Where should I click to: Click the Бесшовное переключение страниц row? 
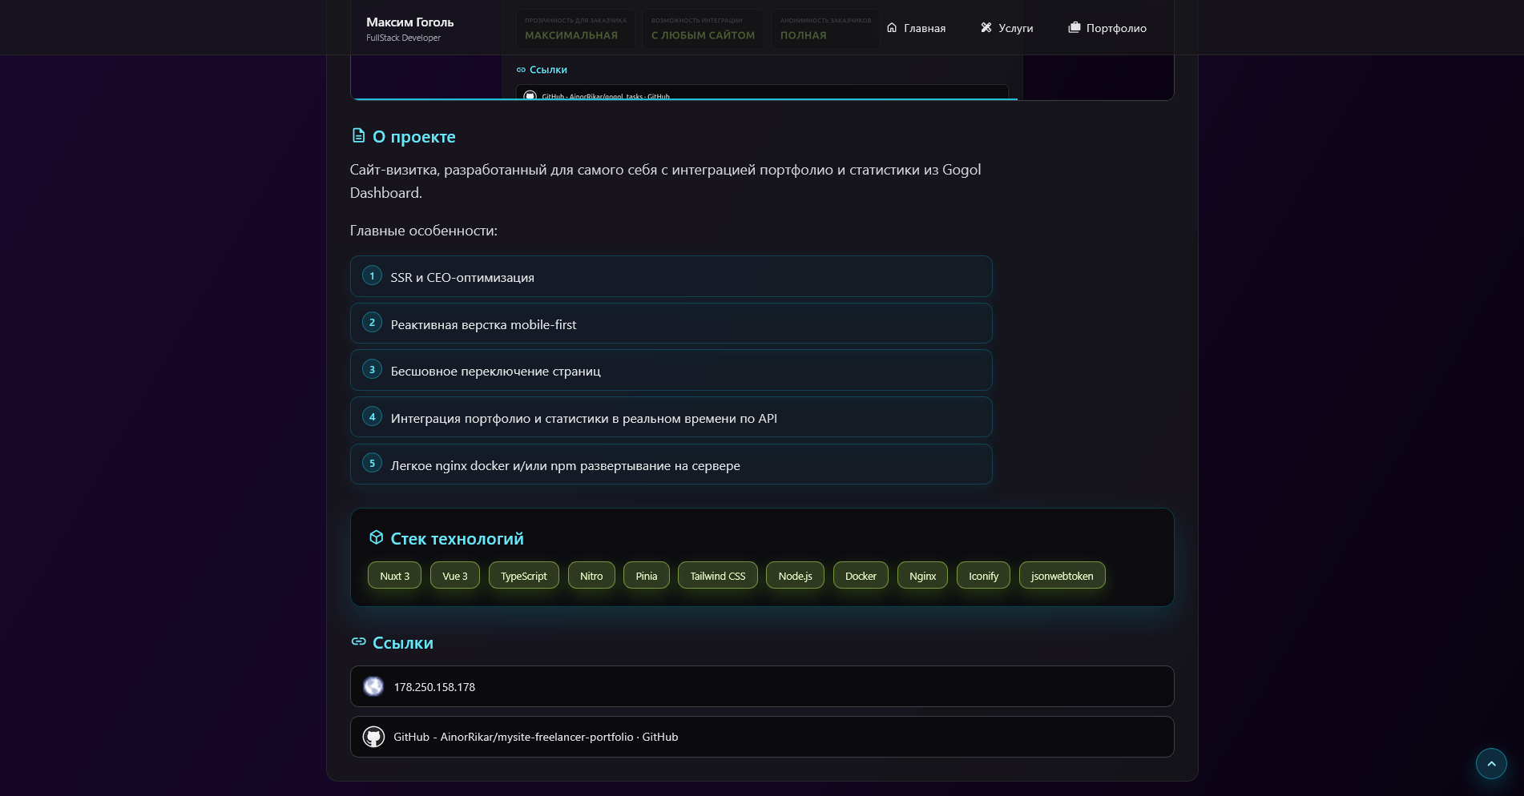pos(671,370)
